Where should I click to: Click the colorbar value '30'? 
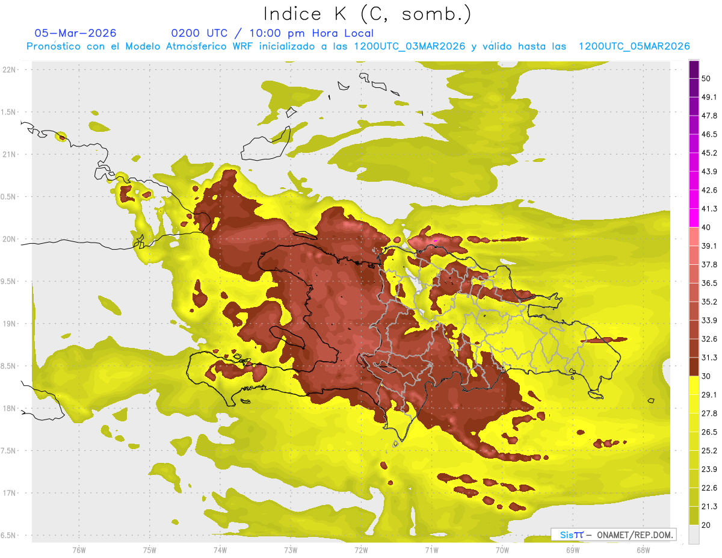(706, 376)
